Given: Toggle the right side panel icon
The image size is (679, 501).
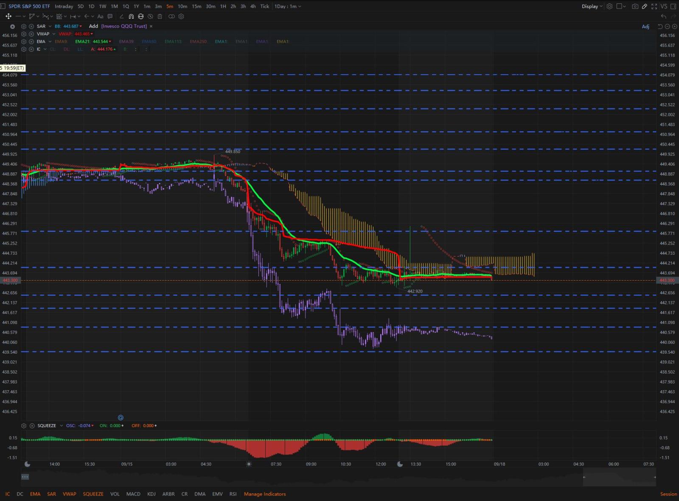Looking at the screenshot, I should pyautogui.click(x=674, y=6).
